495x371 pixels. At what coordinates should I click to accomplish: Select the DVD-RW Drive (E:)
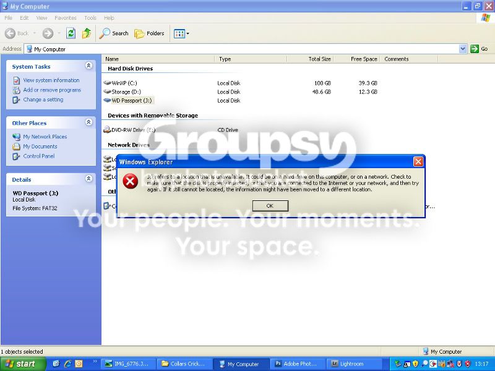click(x=133, y=130)
